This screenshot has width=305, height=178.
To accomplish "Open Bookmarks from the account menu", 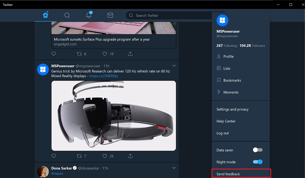I will click(x=241, y=80).
